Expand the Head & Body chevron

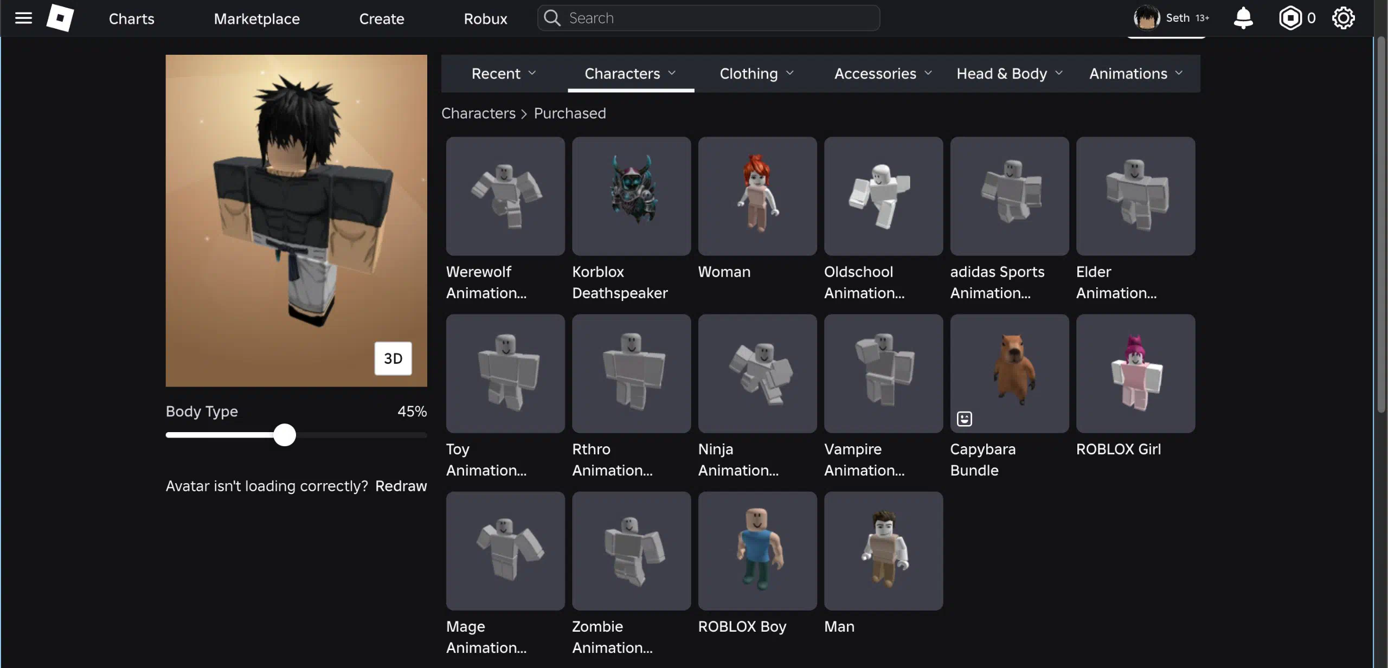(x=1059, y=73)
